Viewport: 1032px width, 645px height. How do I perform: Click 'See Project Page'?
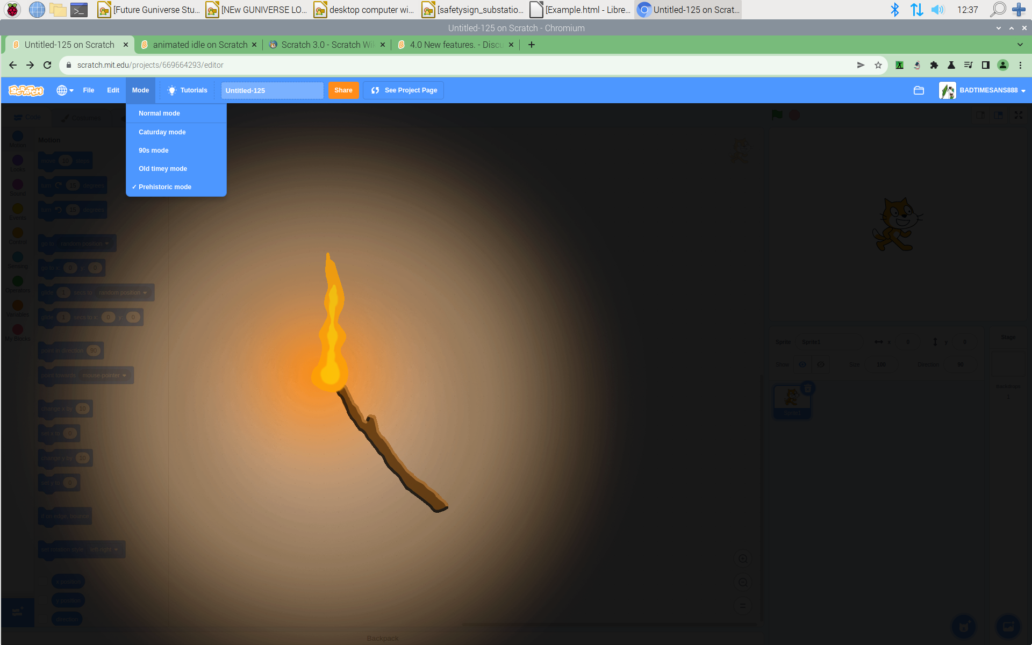pyautogui.click(x=403, y=90)
